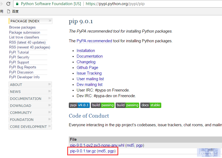Click the docs stable badge

[x=151, y=105]
